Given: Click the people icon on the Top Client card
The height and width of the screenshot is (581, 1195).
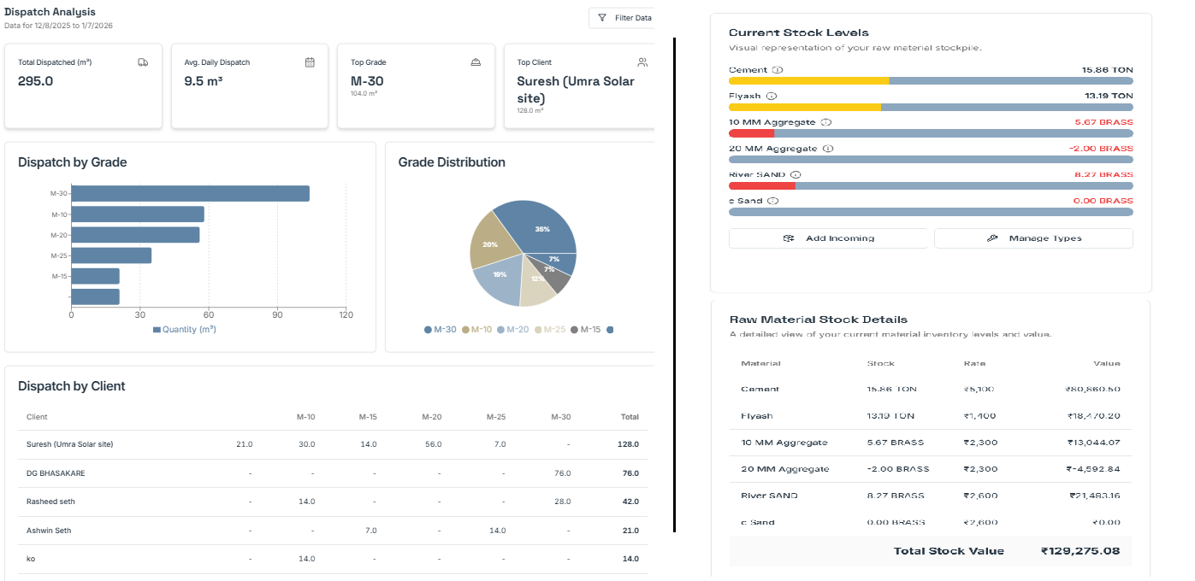Looking at the screenshot, I should pos(642,62).
